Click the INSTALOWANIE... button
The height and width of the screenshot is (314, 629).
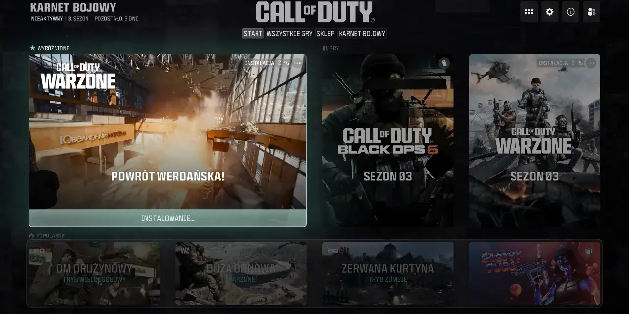(x=168, y=218)
